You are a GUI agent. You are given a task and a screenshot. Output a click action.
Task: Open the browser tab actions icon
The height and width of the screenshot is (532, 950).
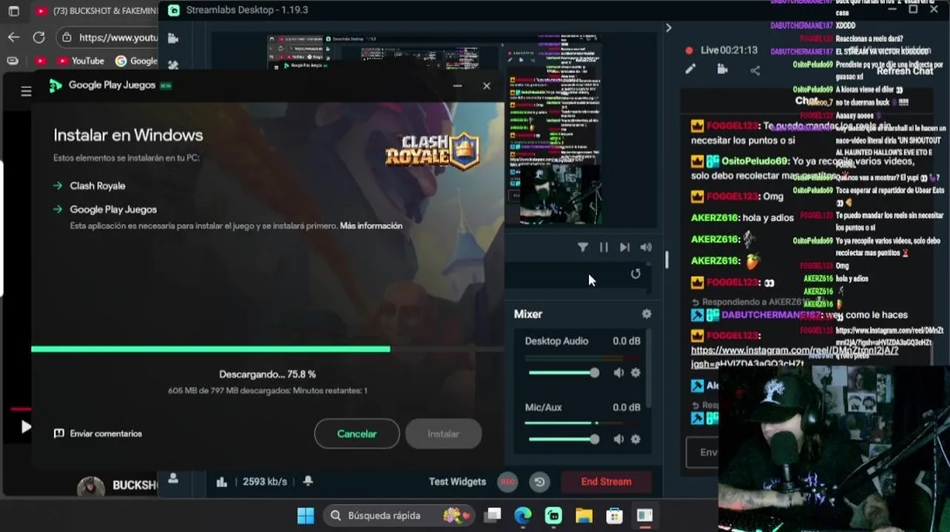point(13,11)
